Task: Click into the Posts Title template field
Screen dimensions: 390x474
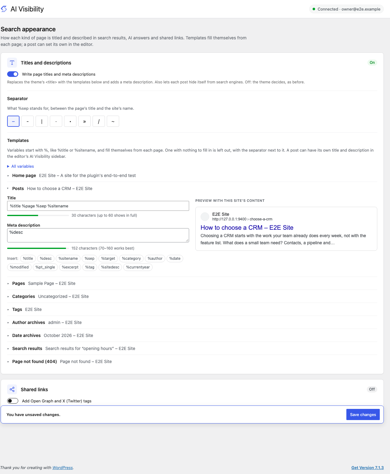Action: [98, 206]
